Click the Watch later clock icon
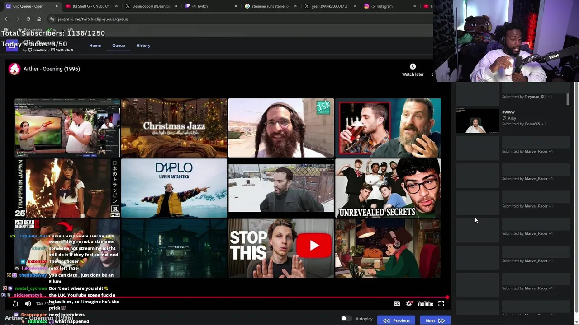Screen dimensions: 579x325 pyautogui.click(x=413, y=66)
